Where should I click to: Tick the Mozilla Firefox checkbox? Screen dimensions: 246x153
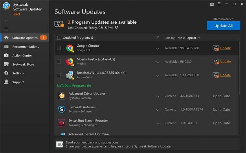pos(59,61)
